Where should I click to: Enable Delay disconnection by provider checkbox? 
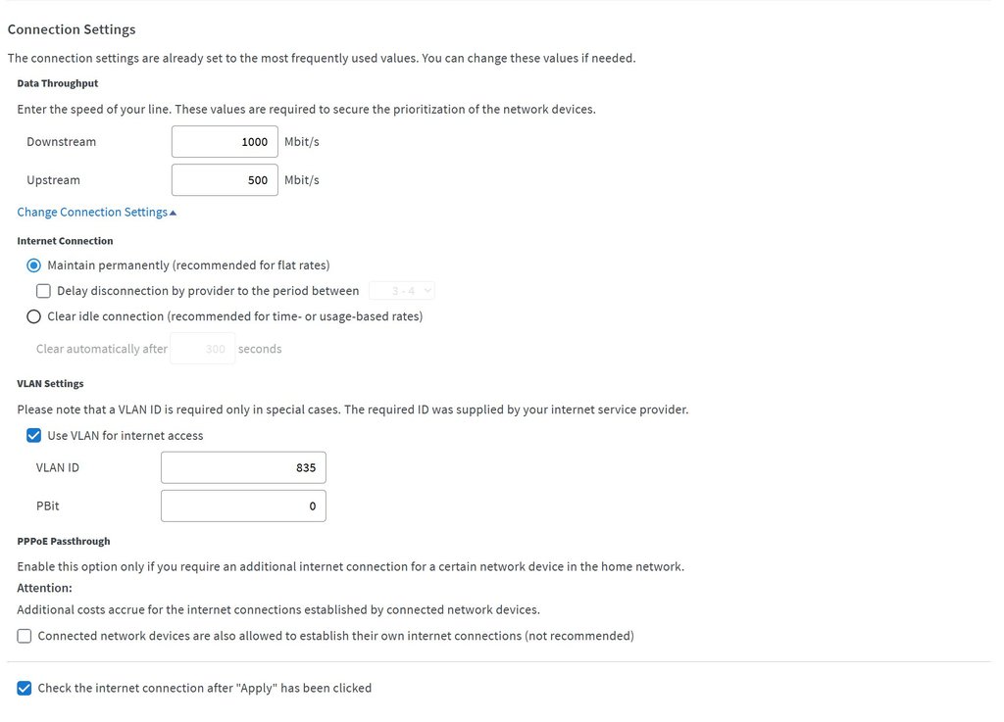coord(43,291)
